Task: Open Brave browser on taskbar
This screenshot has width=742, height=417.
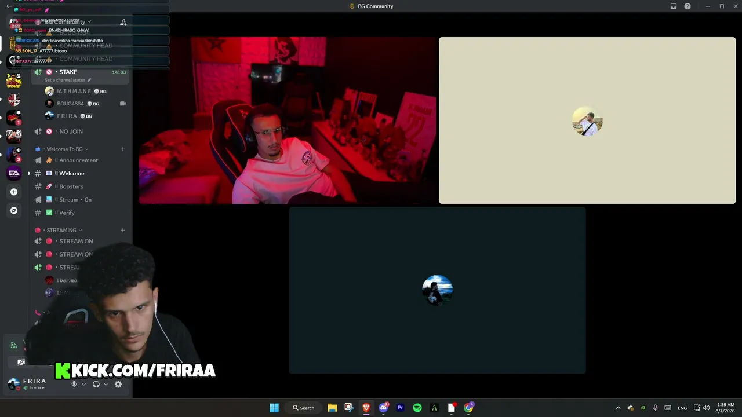Action: 366,408
